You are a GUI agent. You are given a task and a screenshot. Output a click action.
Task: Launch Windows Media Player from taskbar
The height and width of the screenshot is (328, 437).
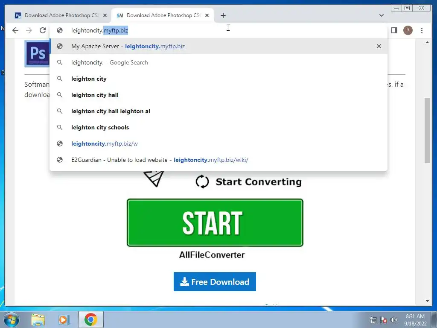click(64, 319)
